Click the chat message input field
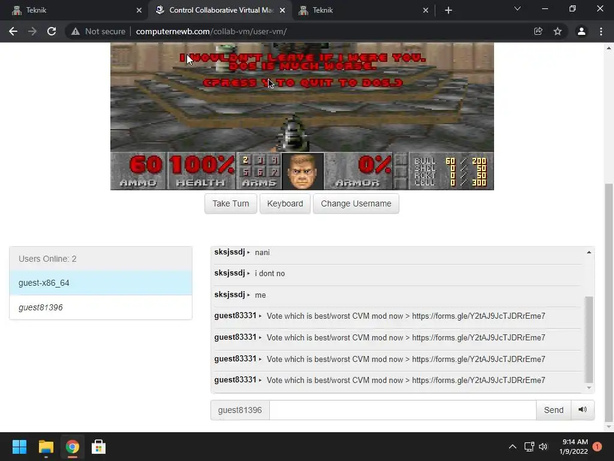The image size is (614, 461). [x=402, y=410]
